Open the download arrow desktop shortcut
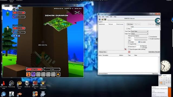 43,94
